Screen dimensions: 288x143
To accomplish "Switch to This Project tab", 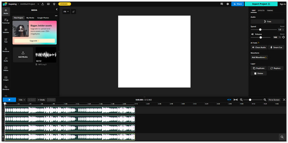I will coord(18,18).
